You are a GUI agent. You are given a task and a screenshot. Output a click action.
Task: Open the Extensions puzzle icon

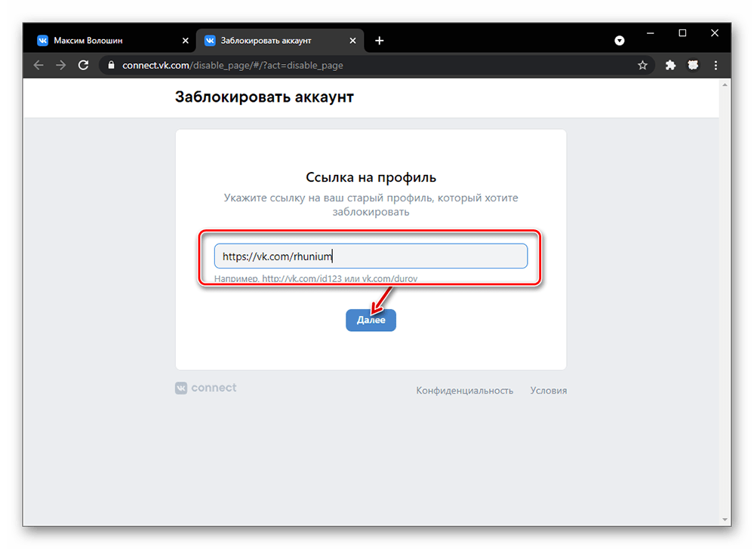670,66
